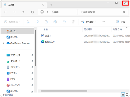
Task: Click the pin icon next to ミュージック
Action: tap(32, 85)
